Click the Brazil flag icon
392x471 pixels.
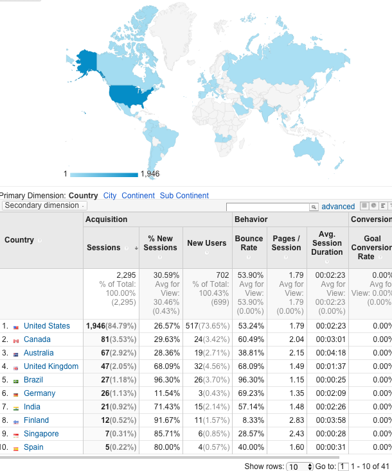[16, 381]
